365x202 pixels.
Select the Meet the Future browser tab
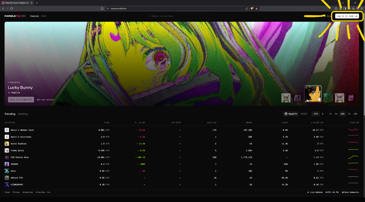pos(17,3)
